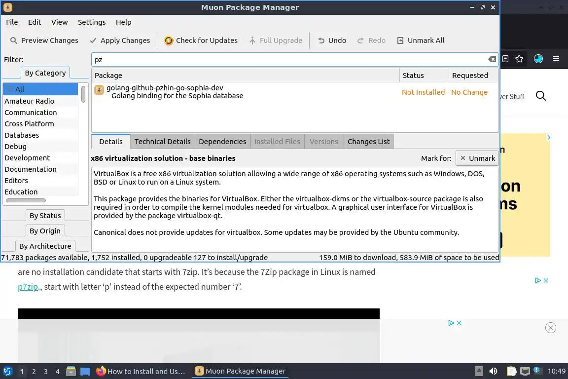
Task: Click the package icon beside golang-github-pzhin-go-sophia-dev
Action: 99,90
